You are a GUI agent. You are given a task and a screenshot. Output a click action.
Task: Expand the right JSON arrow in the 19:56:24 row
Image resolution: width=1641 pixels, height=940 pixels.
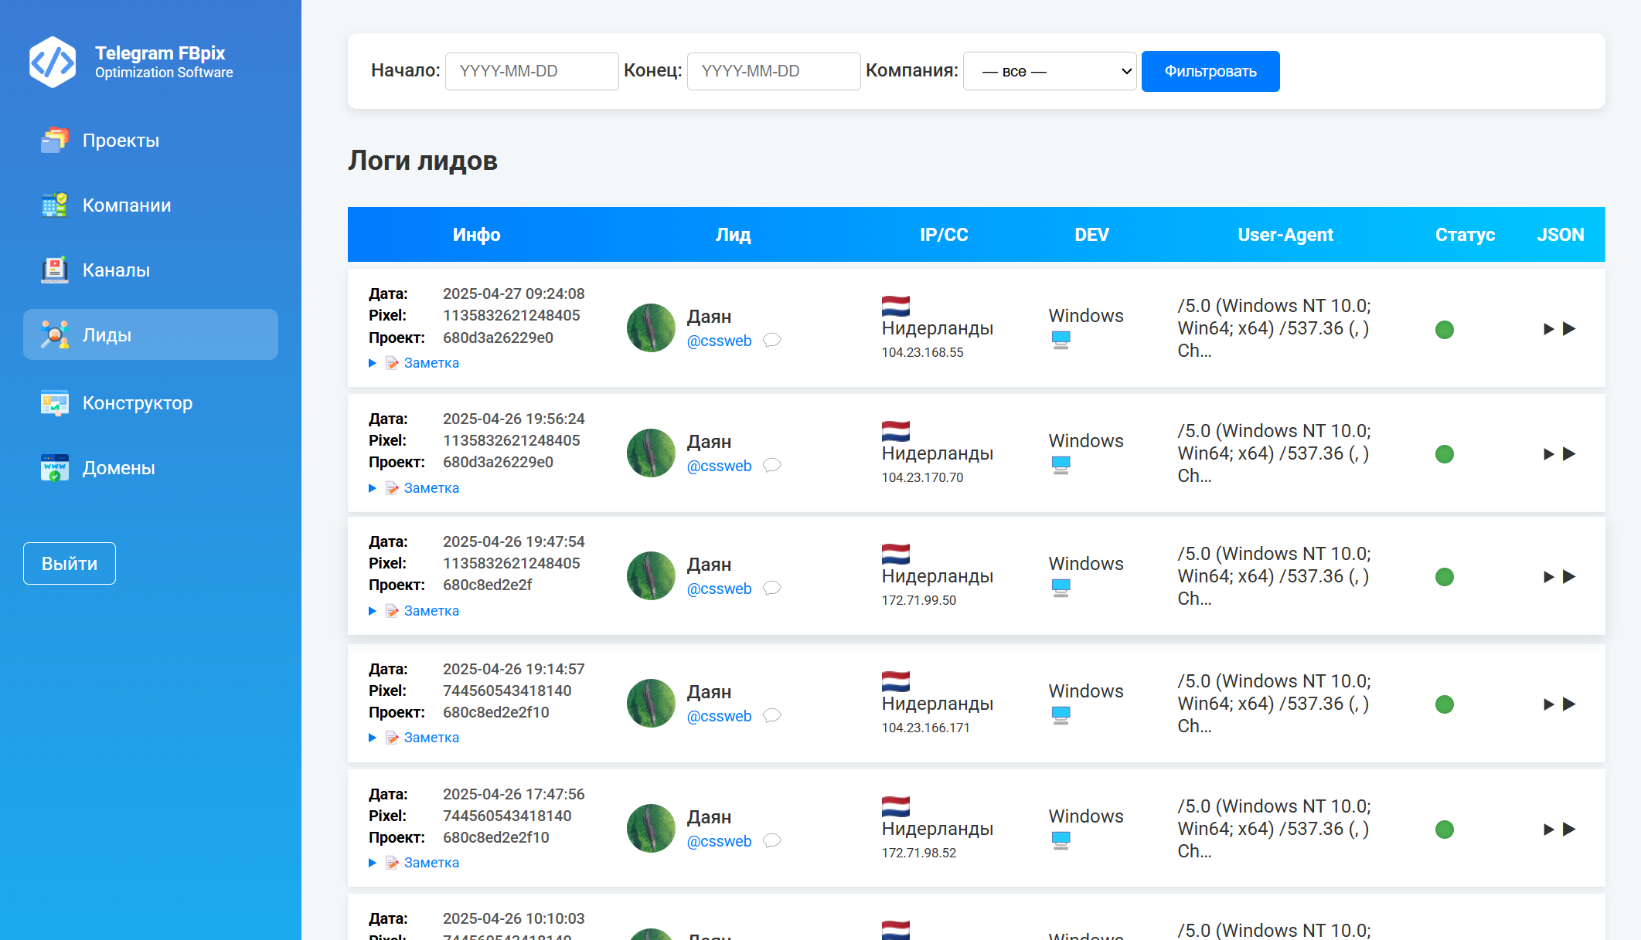click(x=1569, y=453)
